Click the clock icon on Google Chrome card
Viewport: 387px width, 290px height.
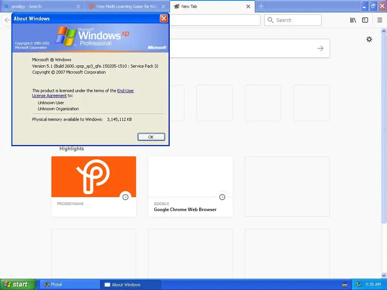[222, 197]
